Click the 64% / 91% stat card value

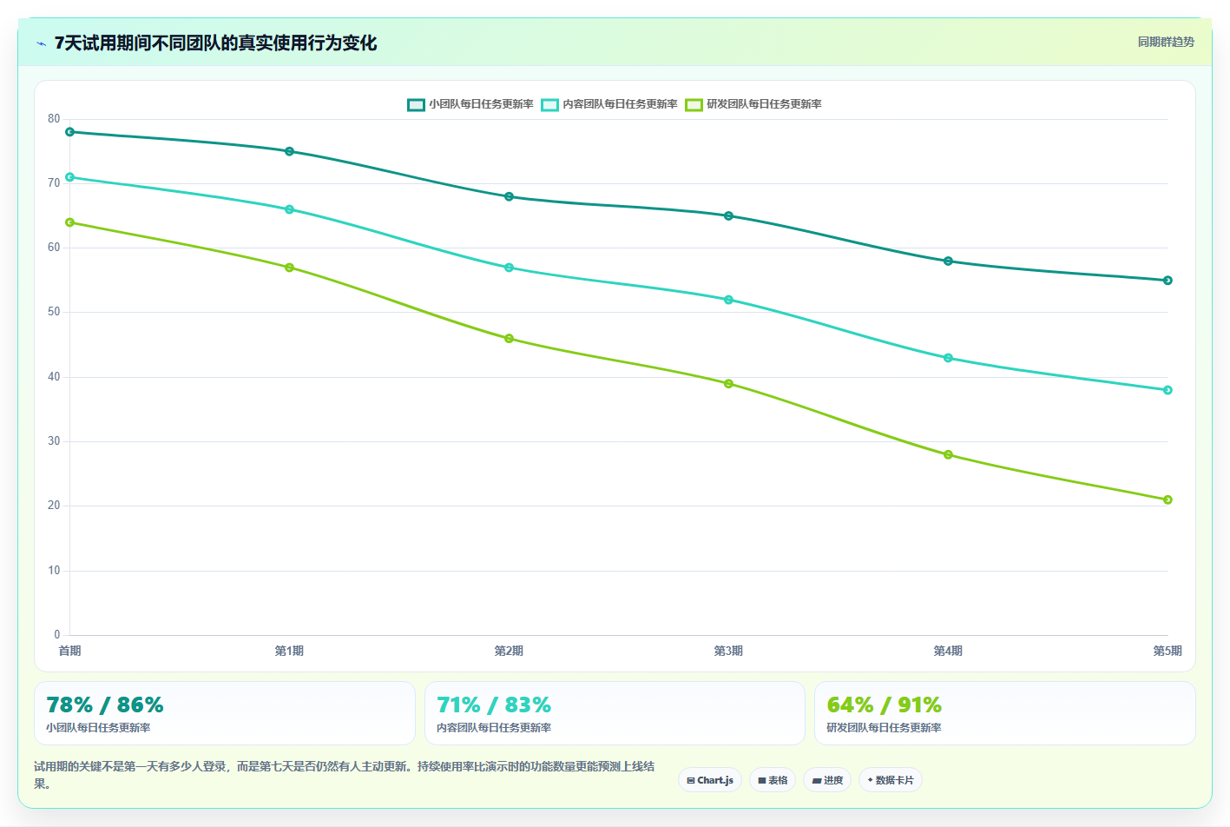(x=884, y=705)
